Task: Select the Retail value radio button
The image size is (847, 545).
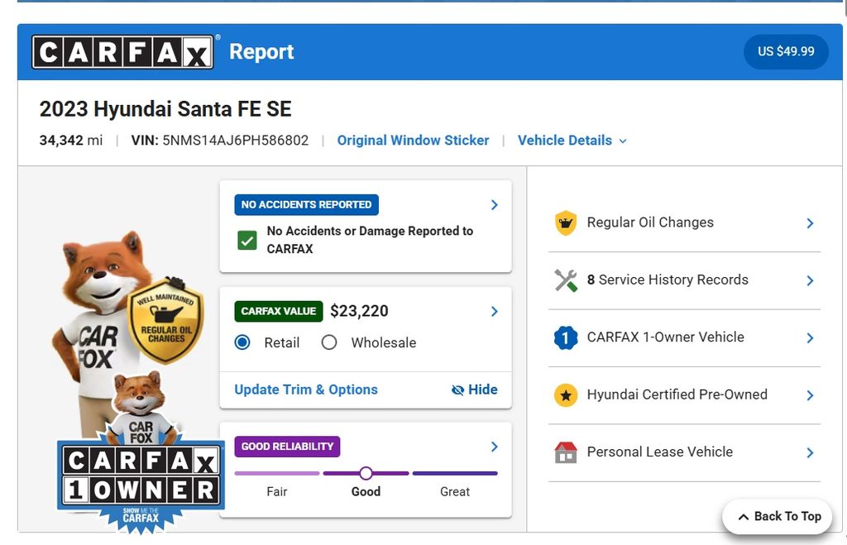Action: [x=242, y=342]
